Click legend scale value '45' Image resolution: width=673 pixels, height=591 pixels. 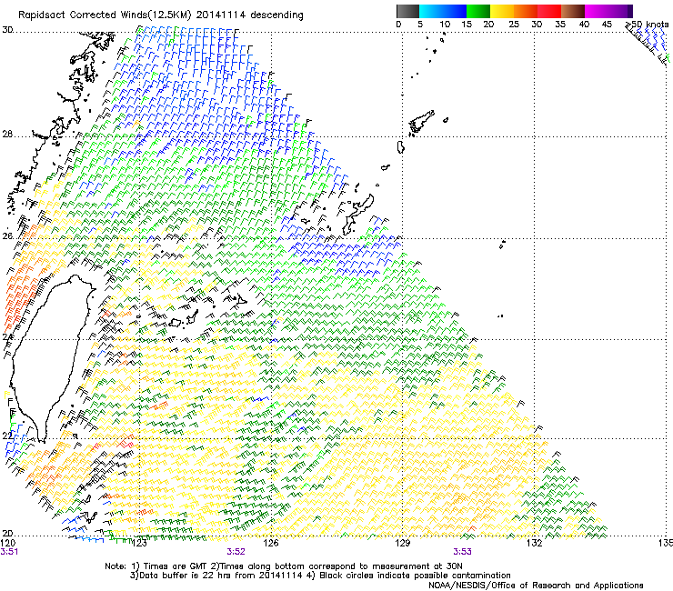(607, 25)
